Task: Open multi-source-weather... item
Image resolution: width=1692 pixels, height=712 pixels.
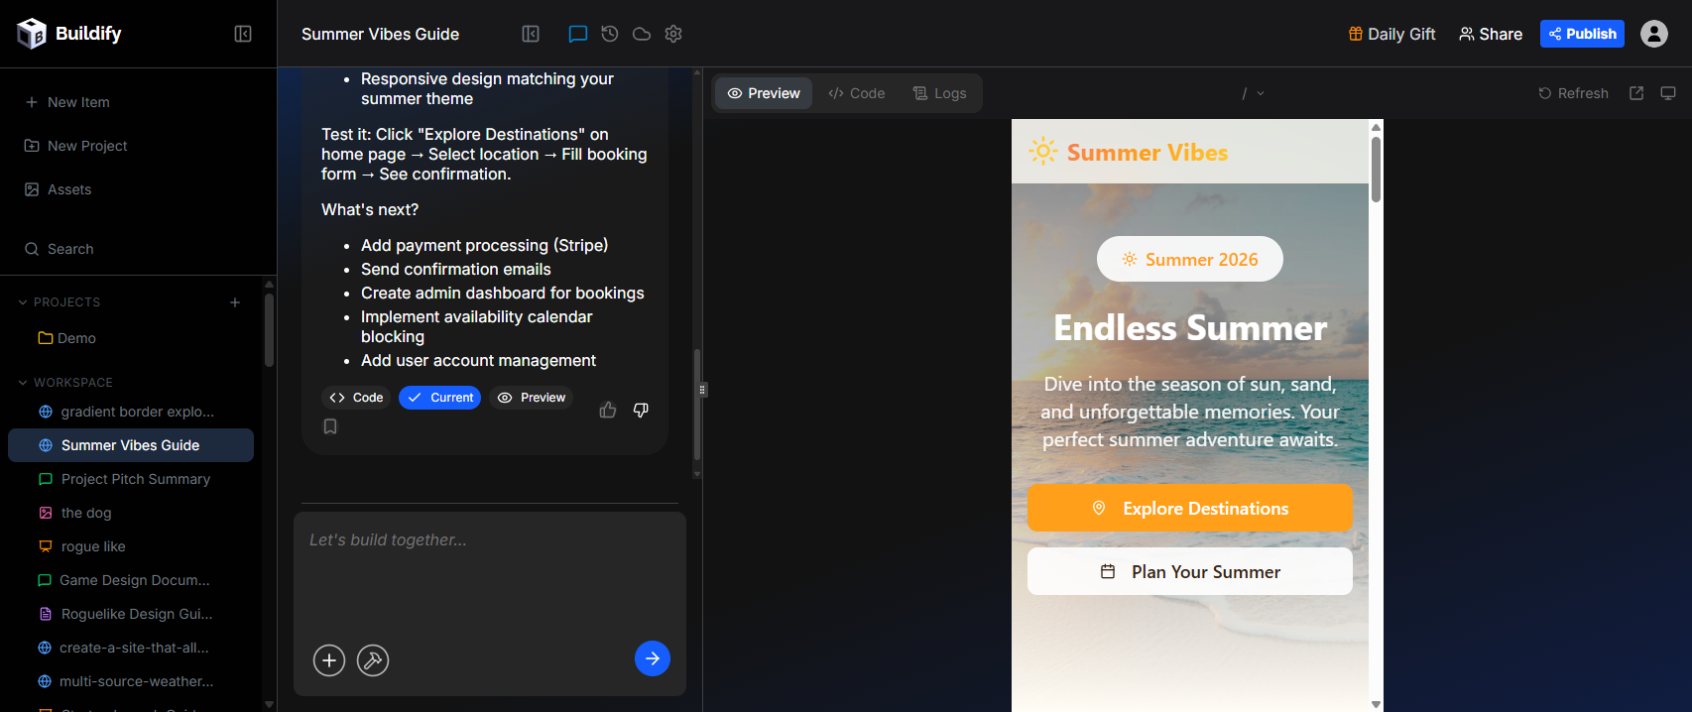Action: [131, 681]
